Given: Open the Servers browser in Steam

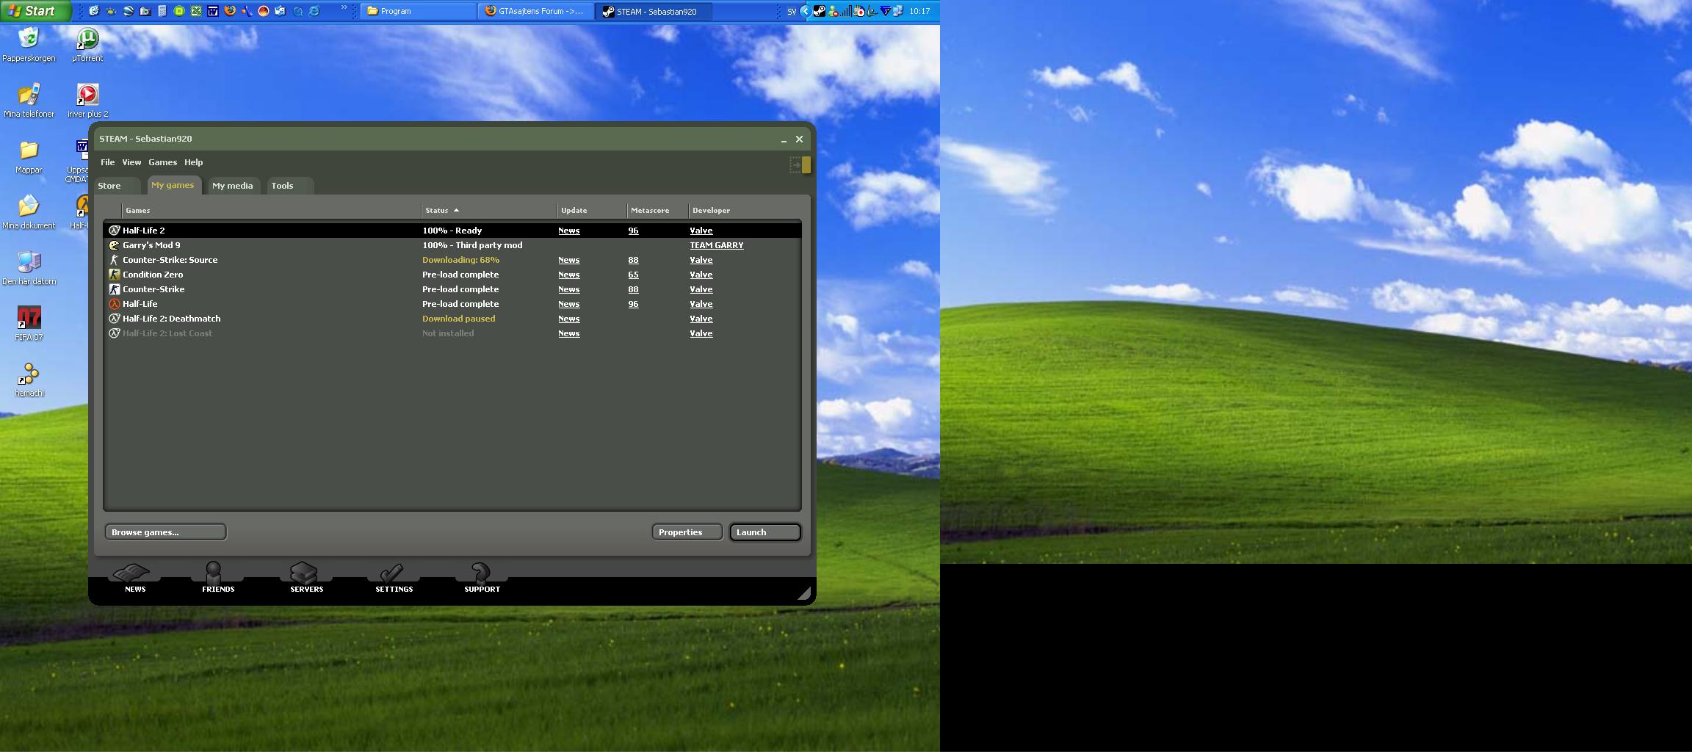Looking at the screenshot, I should pyautogui.click(x=306, y=578).
